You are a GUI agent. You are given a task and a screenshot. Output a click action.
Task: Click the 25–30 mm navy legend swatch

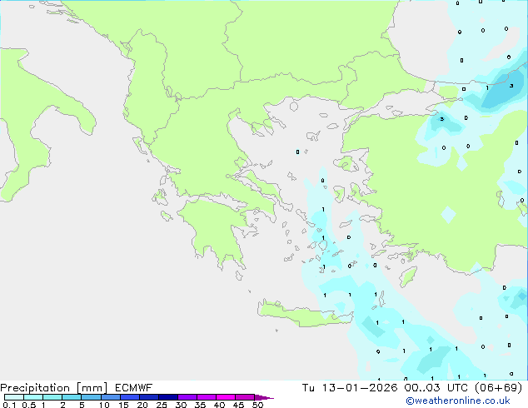(x=168, y=397)
